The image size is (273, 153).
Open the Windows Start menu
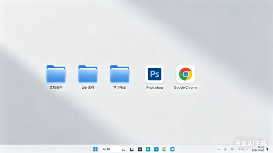pos(95,149)
